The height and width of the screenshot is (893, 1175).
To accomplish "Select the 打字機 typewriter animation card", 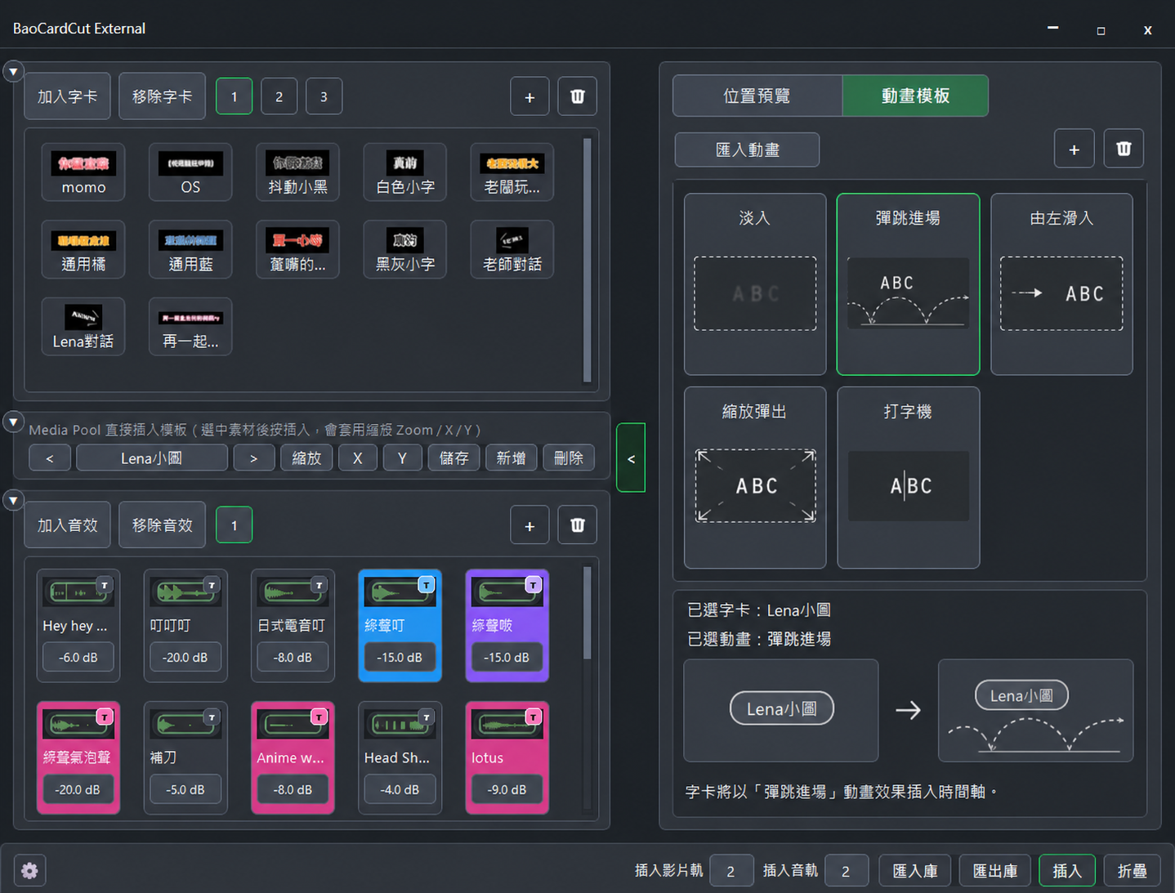I will 908,477.
